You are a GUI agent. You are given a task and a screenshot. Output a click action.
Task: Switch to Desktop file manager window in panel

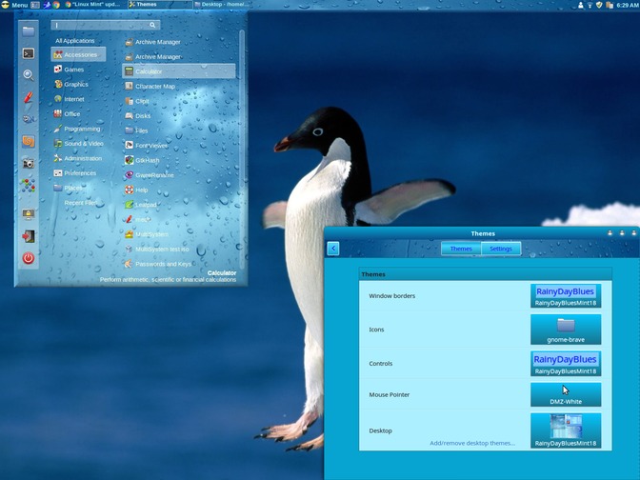[223, 5]
